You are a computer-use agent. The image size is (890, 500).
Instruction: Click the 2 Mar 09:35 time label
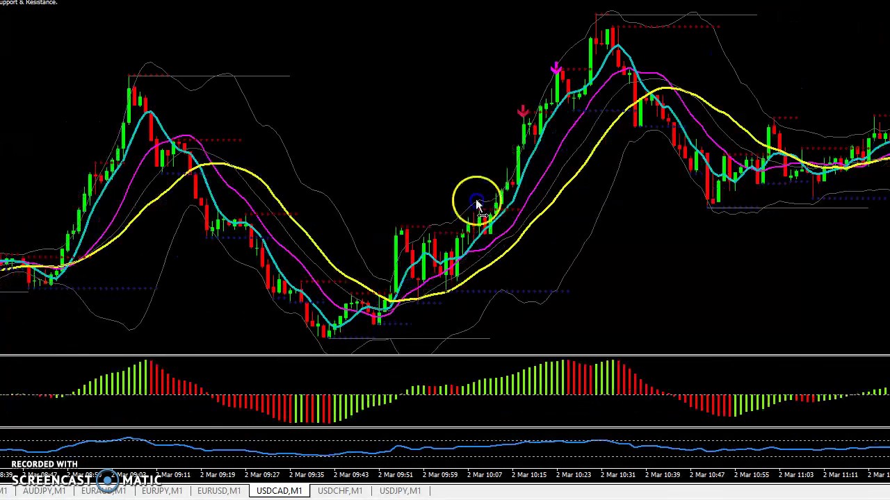coord(306,475)
